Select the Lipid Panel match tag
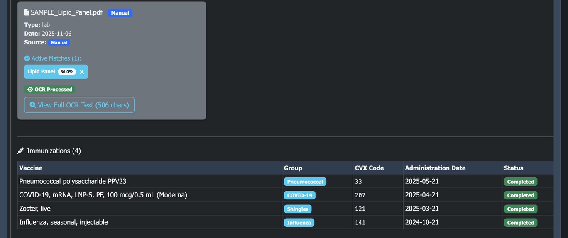The height and width of the screenshot is (238, 568). [x=41, y=72]
